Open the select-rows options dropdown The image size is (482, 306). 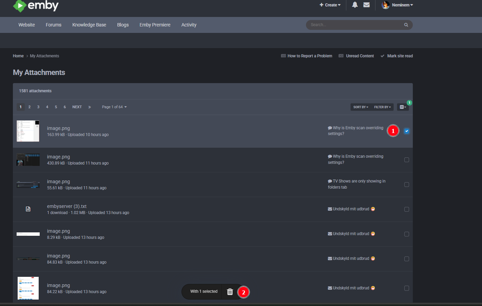(403, 107)
